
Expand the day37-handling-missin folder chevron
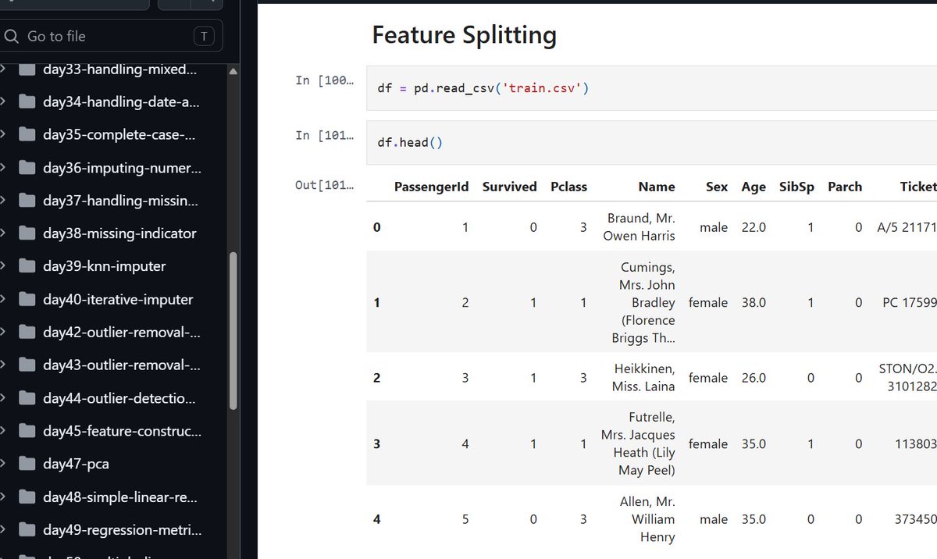pos(3,201)
